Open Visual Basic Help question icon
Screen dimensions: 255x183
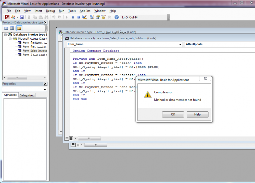click(117, 17)
